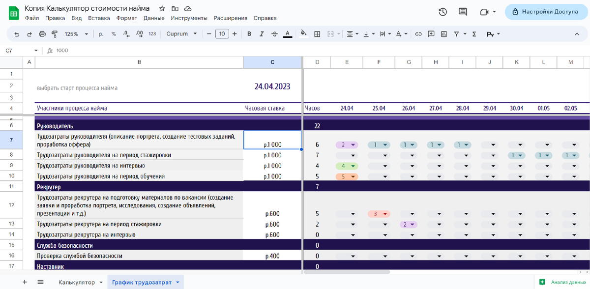
Task: Open the borders menu
Action: [317, 34]
